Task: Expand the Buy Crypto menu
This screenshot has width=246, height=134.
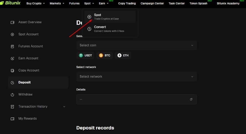Action: (36, 3)
